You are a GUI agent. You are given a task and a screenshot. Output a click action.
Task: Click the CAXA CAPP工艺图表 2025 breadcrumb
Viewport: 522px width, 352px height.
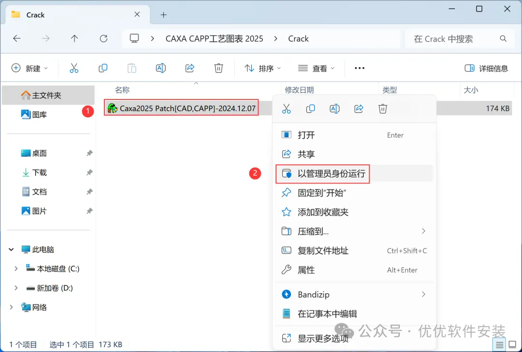point(215,39)
